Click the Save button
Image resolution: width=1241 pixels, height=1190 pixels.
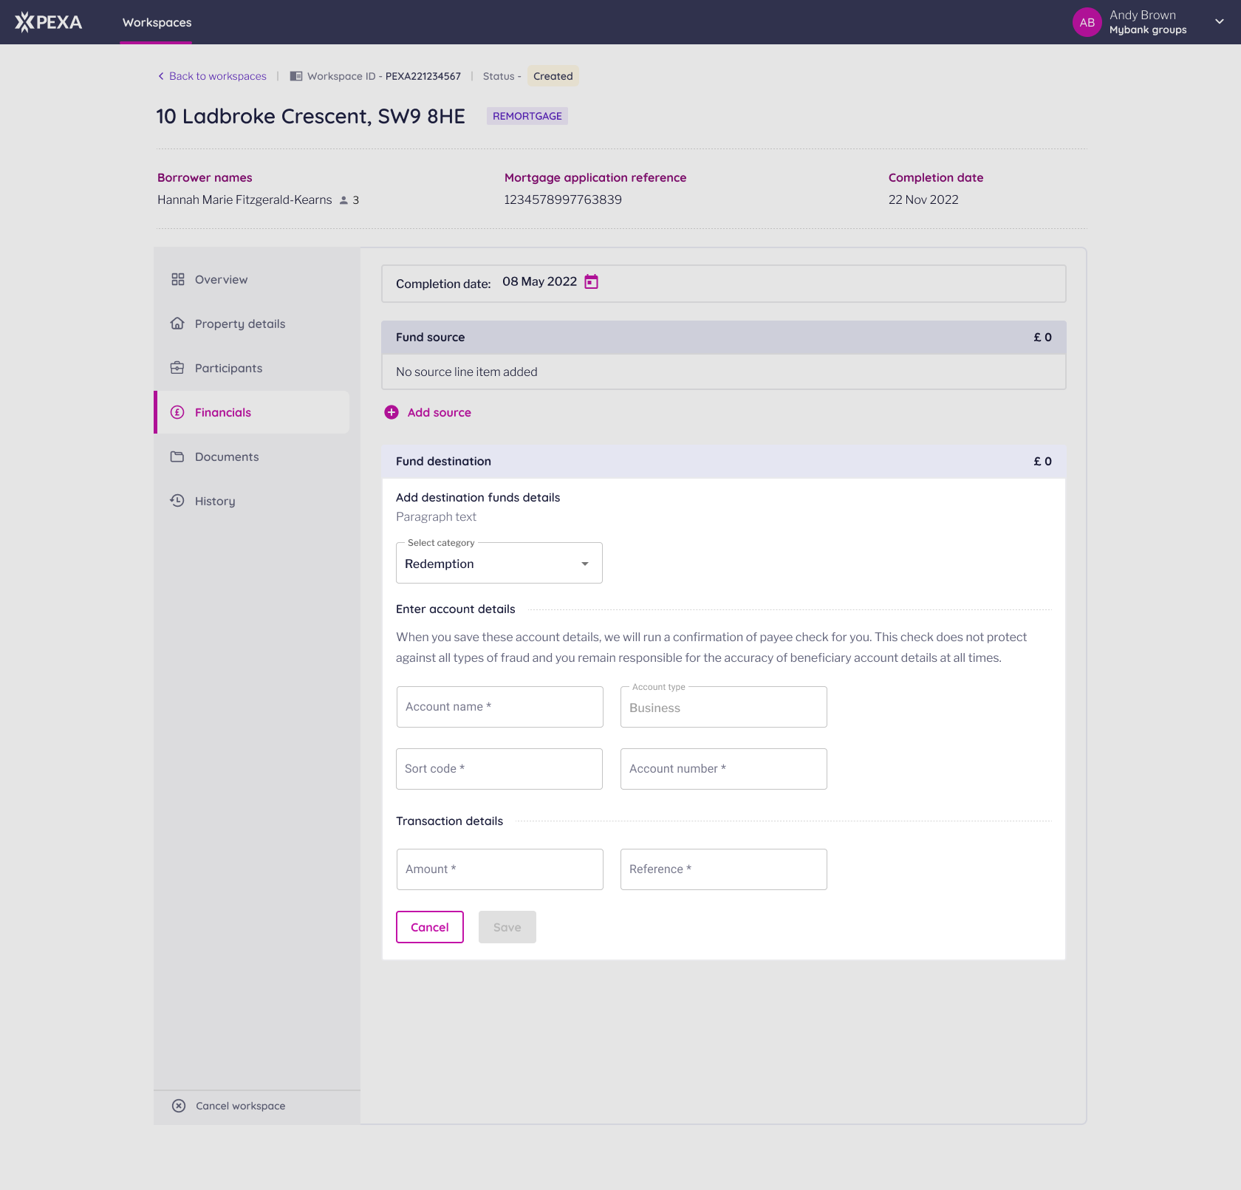tap(507, 927)
